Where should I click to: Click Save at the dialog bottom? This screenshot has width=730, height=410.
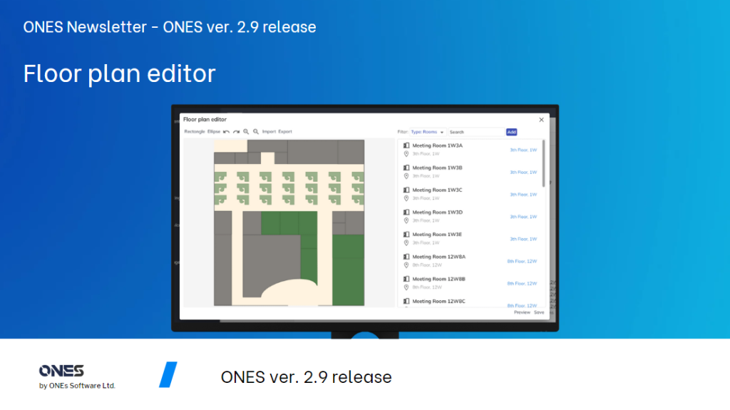click(539, 312)
